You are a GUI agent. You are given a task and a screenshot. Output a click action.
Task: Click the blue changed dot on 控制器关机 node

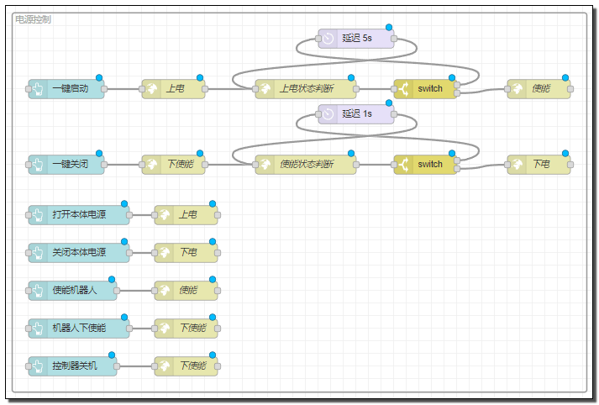[112, 355]
